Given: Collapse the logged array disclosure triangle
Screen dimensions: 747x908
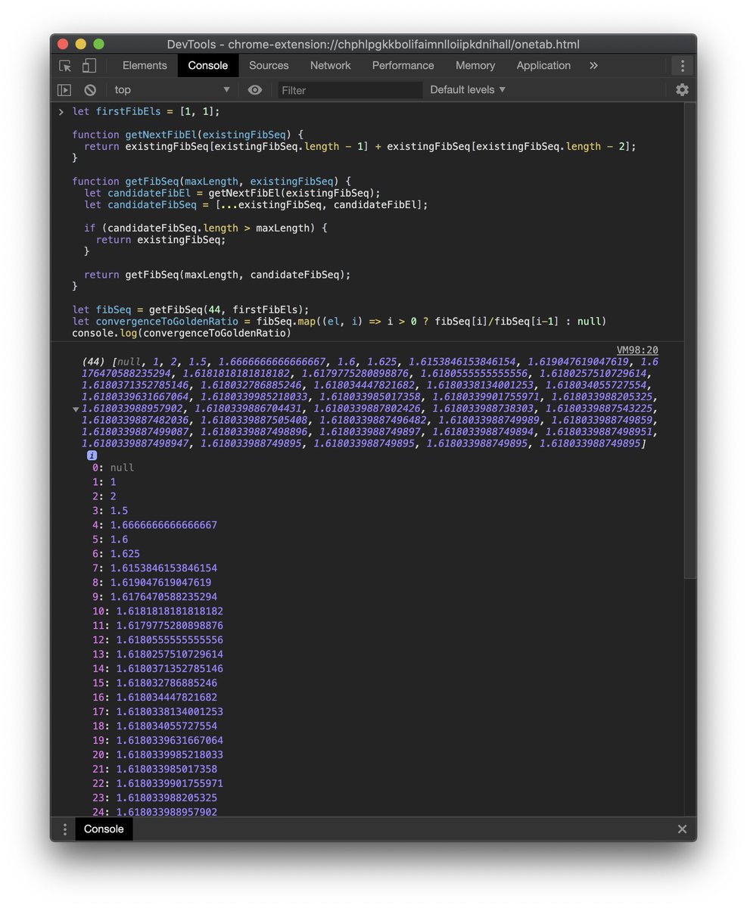Looking at the screenshot, I should [x=76, y=410].
